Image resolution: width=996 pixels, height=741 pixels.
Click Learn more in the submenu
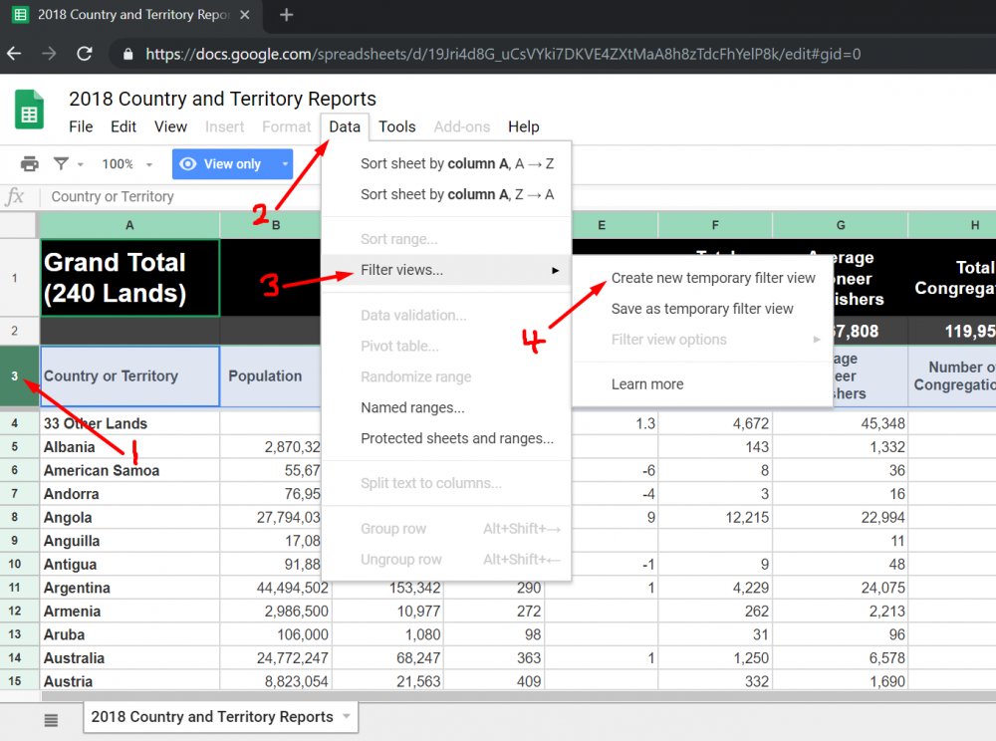[x=647, y=384]
